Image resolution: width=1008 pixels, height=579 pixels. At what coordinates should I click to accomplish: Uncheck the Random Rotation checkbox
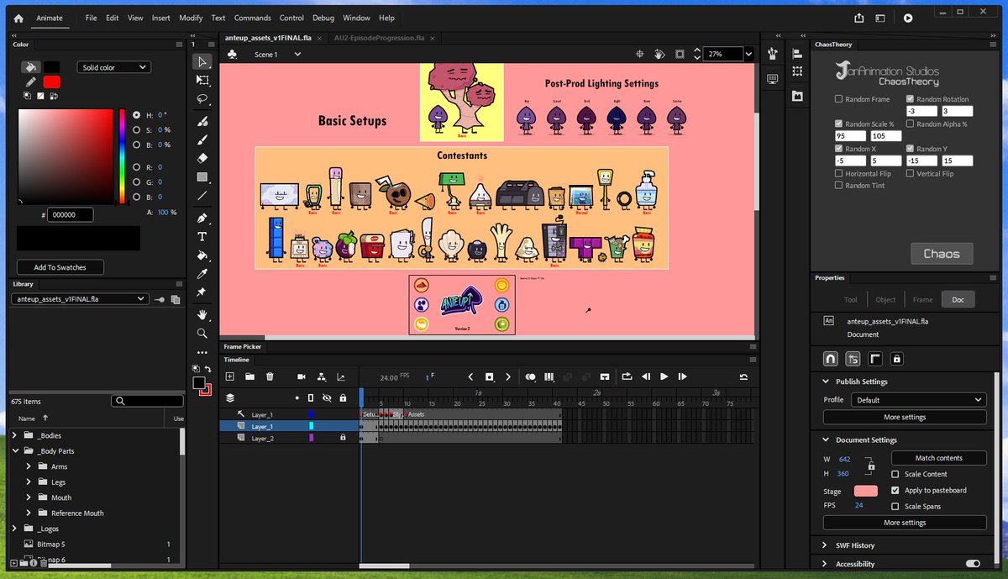coord(910,99)
